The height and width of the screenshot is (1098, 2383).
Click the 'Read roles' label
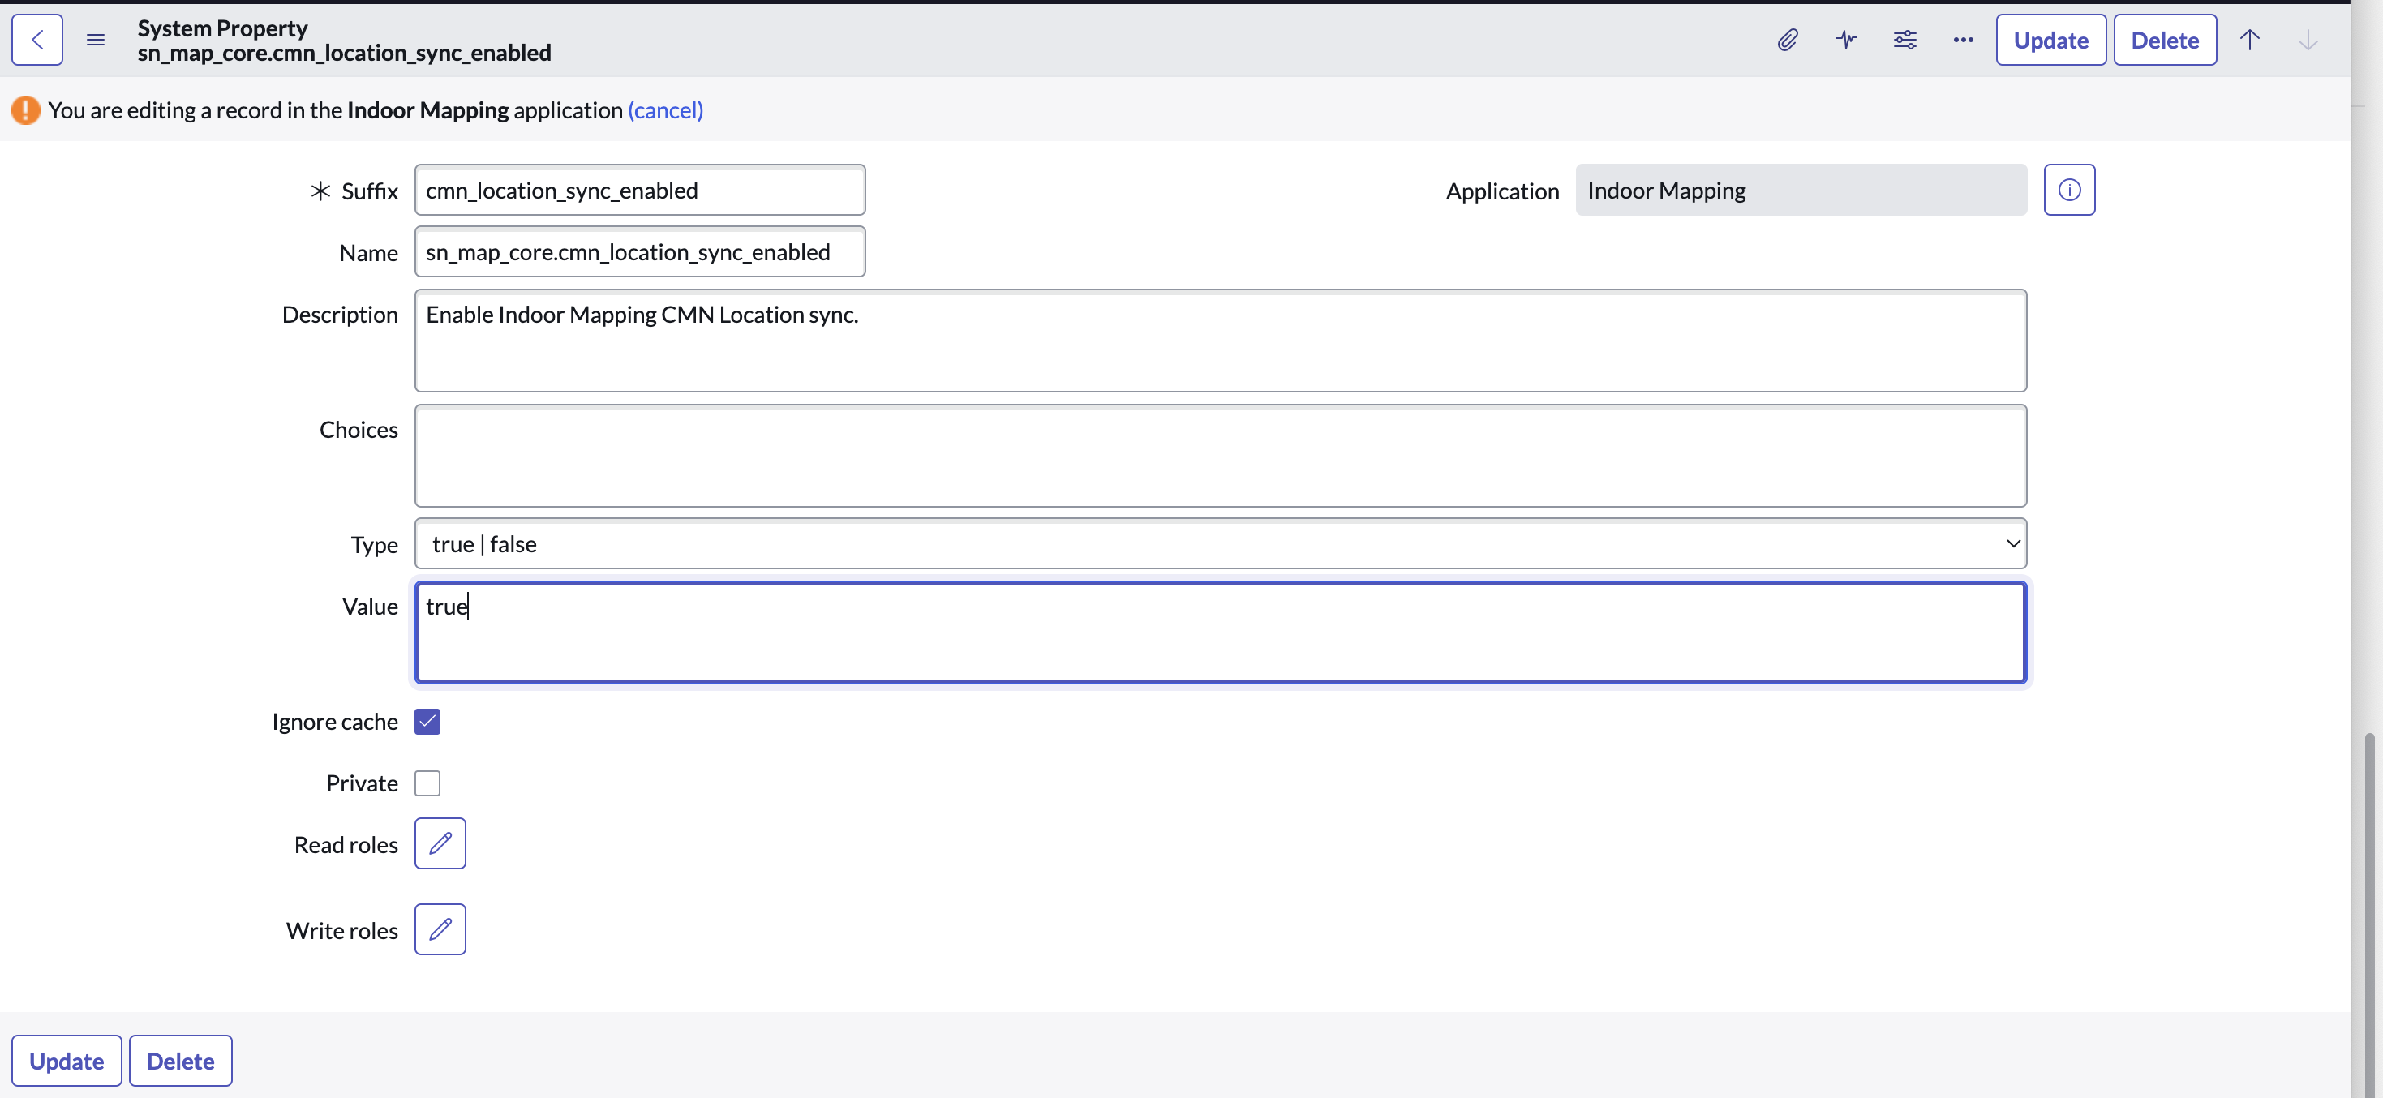click(x=346, y=844)
